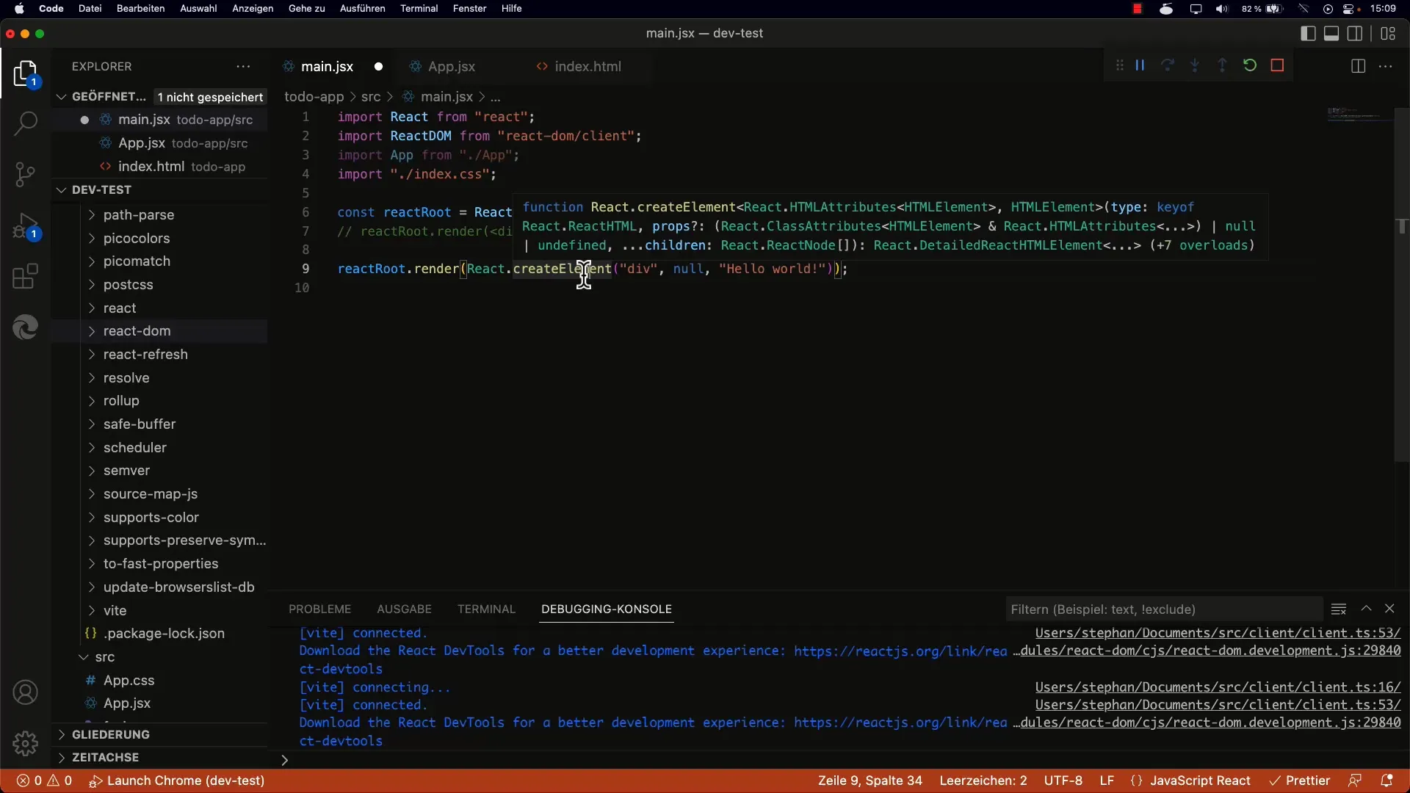Expand the path-parse folder
1410x793 pixels.
(159, 215)
